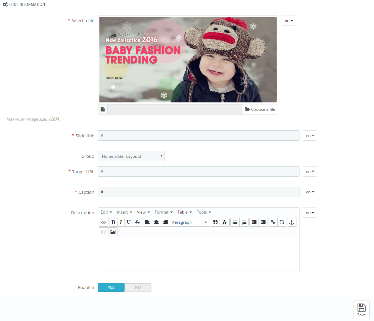
Task: Center align description text
Action: (156, 222)
